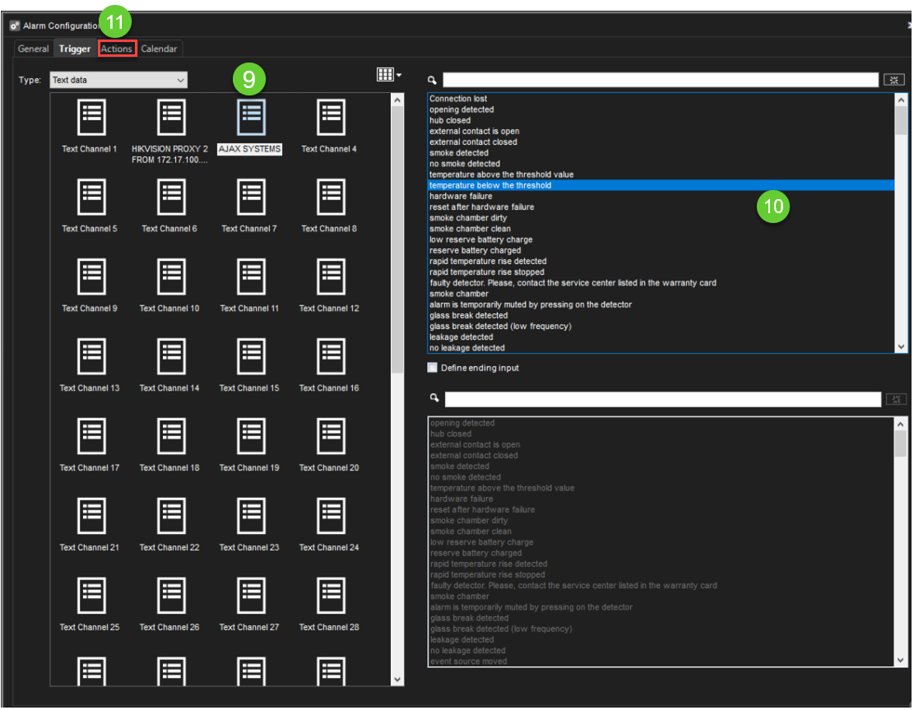Select the Text Channel 4 icon
914x710 pixels.
tap(330, 118)
